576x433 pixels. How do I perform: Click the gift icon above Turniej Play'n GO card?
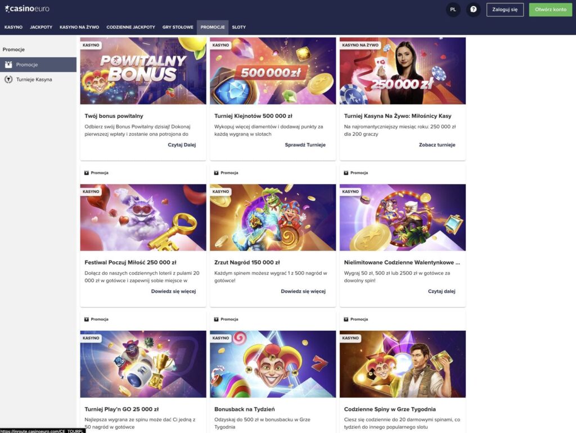tap(86, 319)
